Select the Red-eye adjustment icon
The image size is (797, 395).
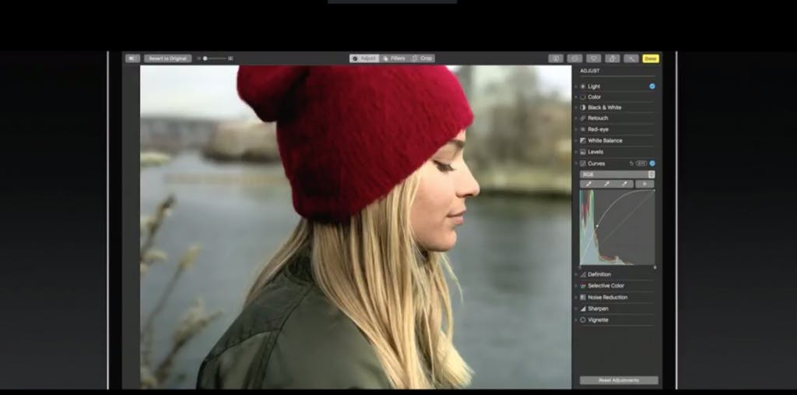click(x=583, y=129)
